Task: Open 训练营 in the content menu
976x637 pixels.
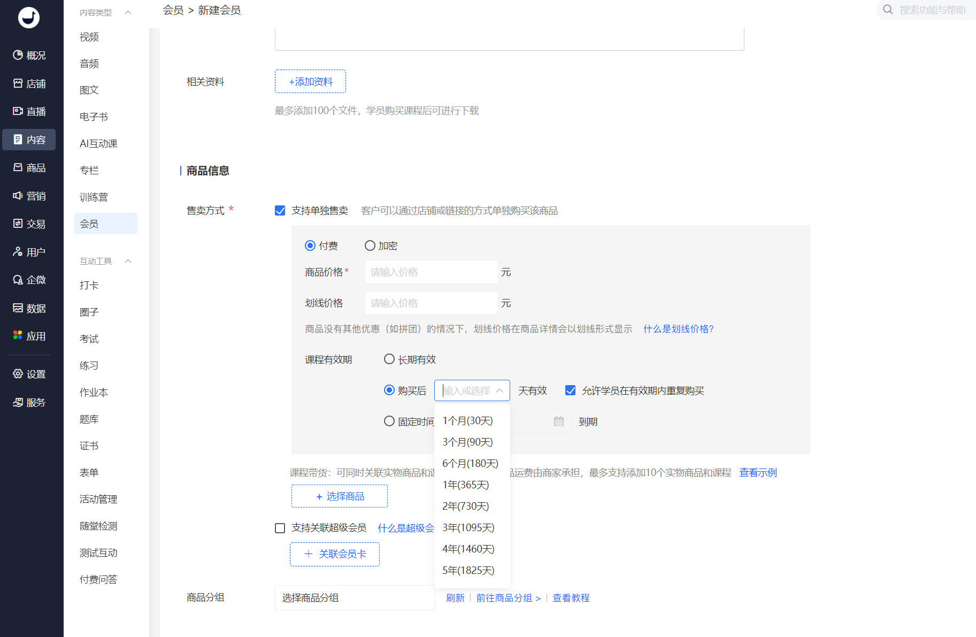Action: point(94,197)
